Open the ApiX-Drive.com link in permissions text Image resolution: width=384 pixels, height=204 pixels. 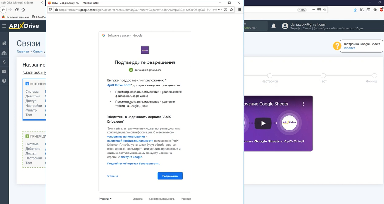(119, 85)
